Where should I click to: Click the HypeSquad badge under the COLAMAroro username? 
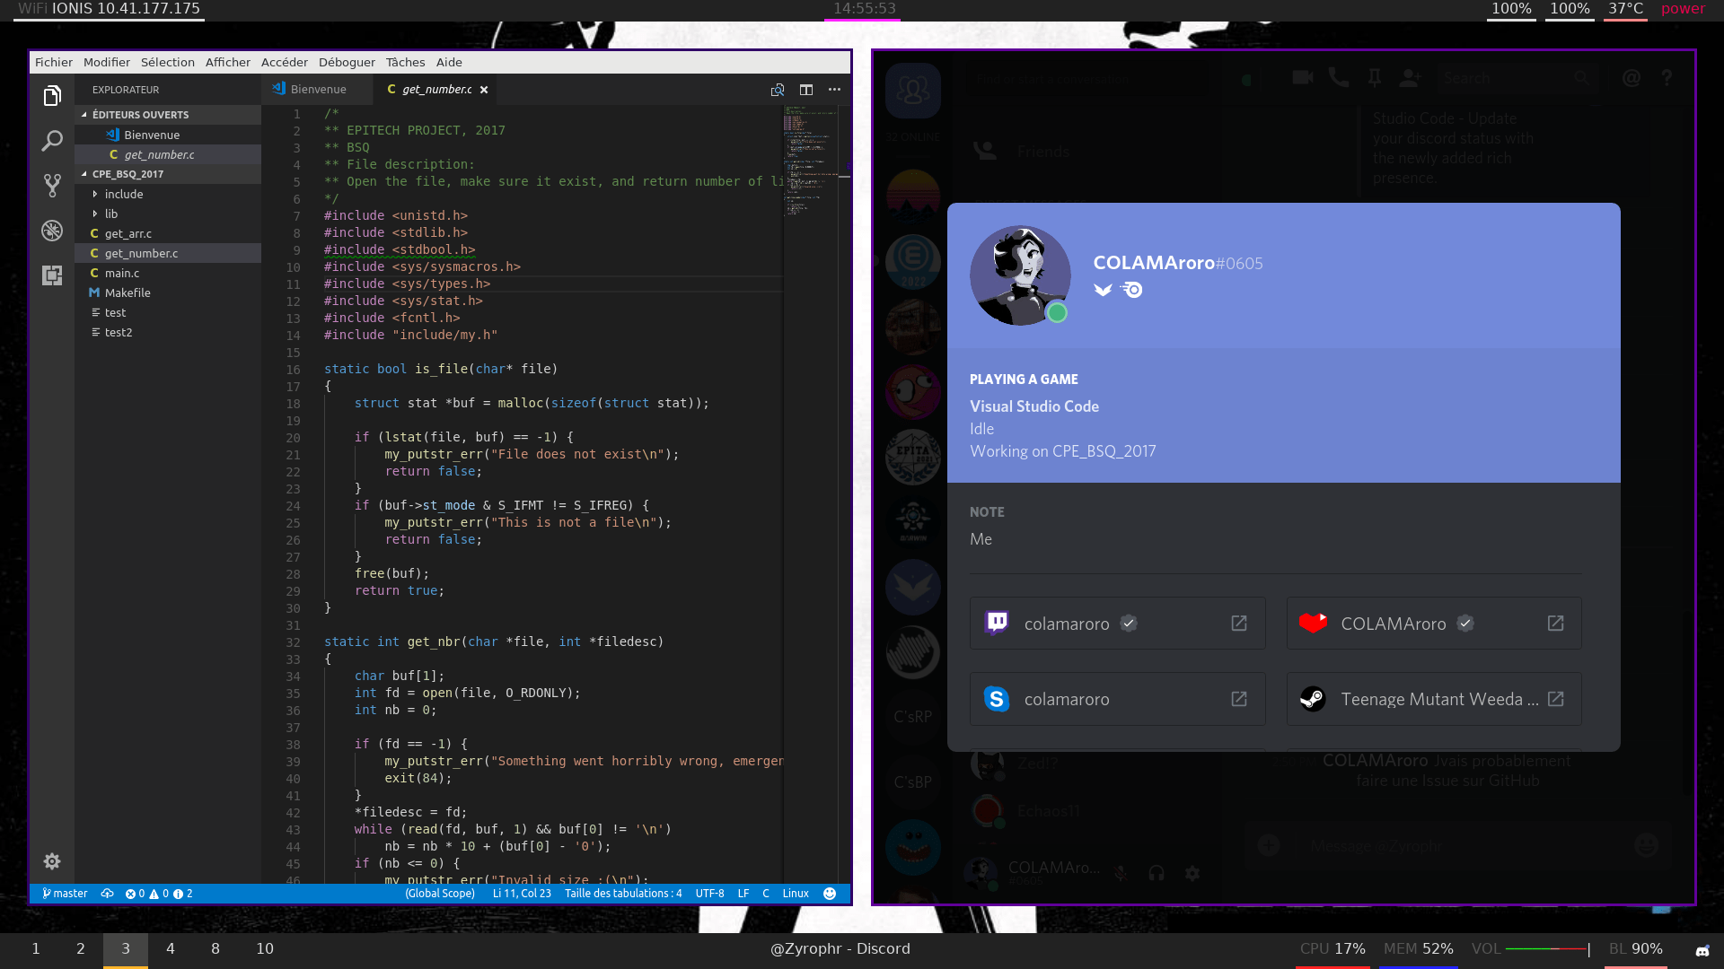click(1103, 290)
